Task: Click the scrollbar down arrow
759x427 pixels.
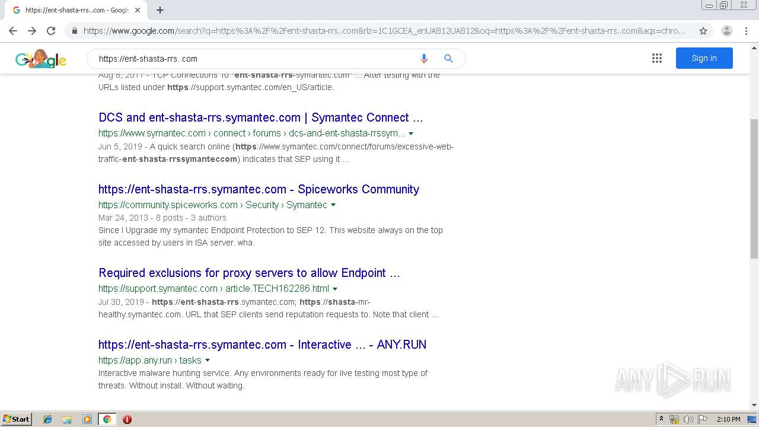Action: tap(754, 405)
